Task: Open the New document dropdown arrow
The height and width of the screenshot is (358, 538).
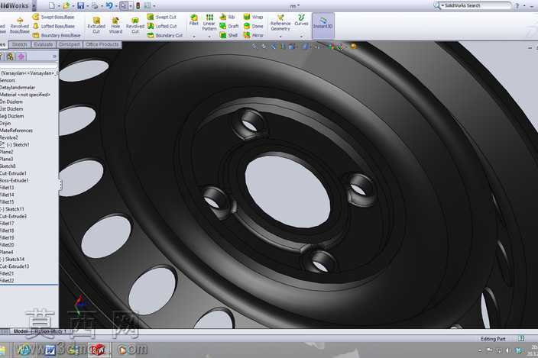Action: click(58, 6)
